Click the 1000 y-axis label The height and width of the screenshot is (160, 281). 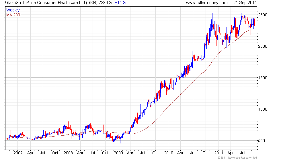[263, 109]
